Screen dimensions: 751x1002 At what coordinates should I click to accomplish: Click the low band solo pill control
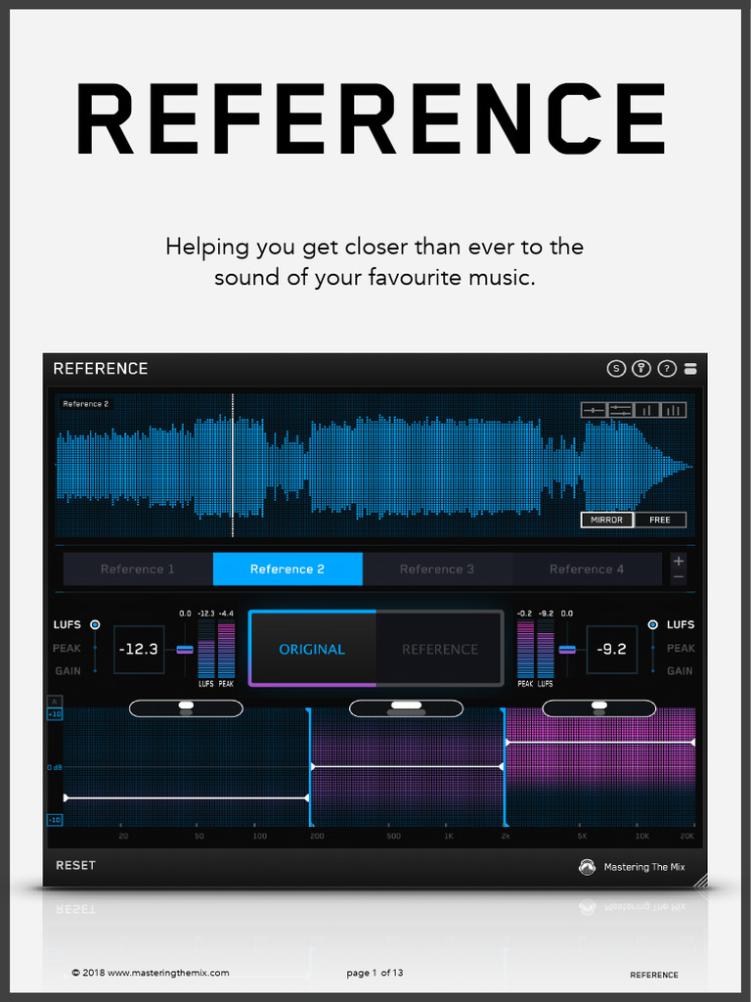[186, 708]
